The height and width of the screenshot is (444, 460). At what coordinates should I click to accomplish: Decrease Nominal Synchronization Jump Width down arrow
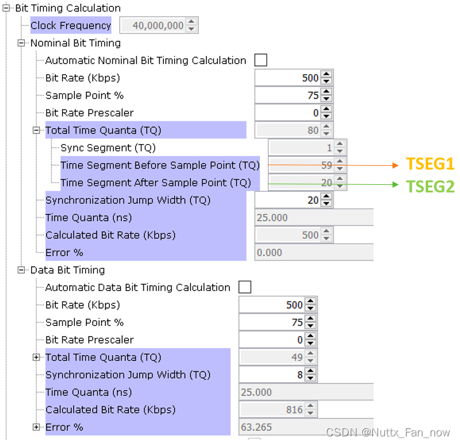point(326,203)
